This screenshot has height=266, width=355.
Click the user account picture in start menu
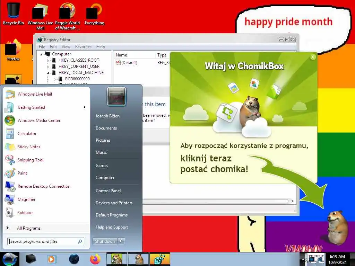116,97
